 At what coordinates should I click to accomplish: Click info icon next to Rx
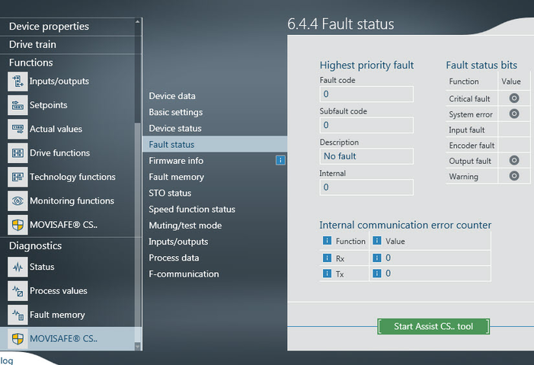327,258
